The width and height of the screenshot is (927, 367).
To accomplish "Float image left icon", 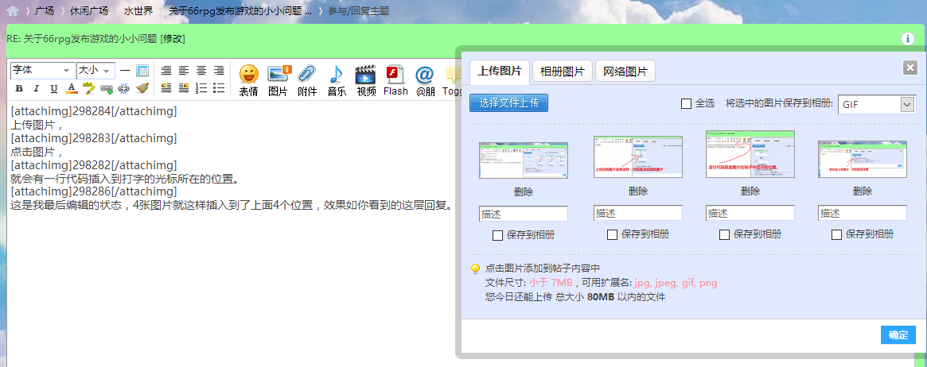I will click(x=166, y=88).
